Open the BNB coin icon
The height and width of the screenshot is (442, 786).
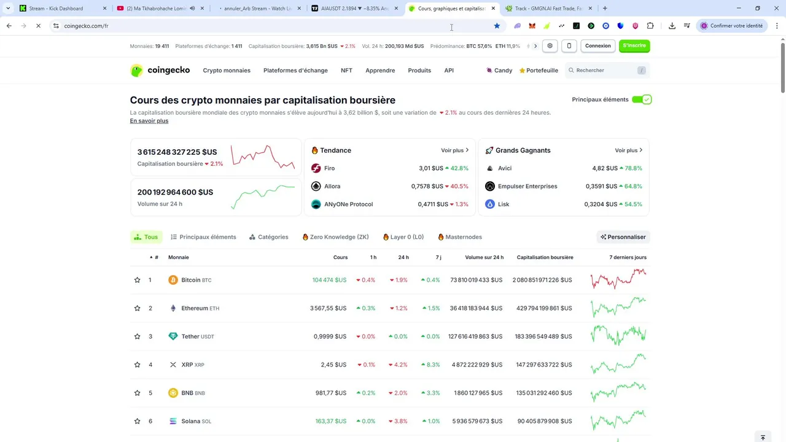(x=173, y=393)
